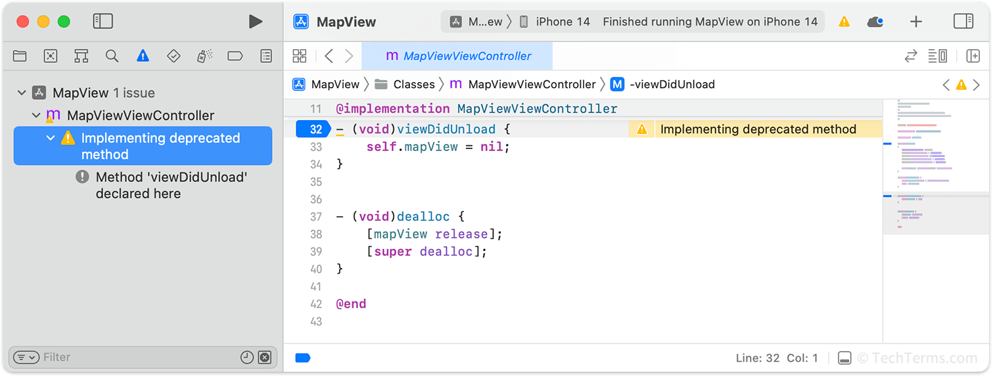Add an editor on the right
Viewport: 993px width, 377px height.
(973, 56)
